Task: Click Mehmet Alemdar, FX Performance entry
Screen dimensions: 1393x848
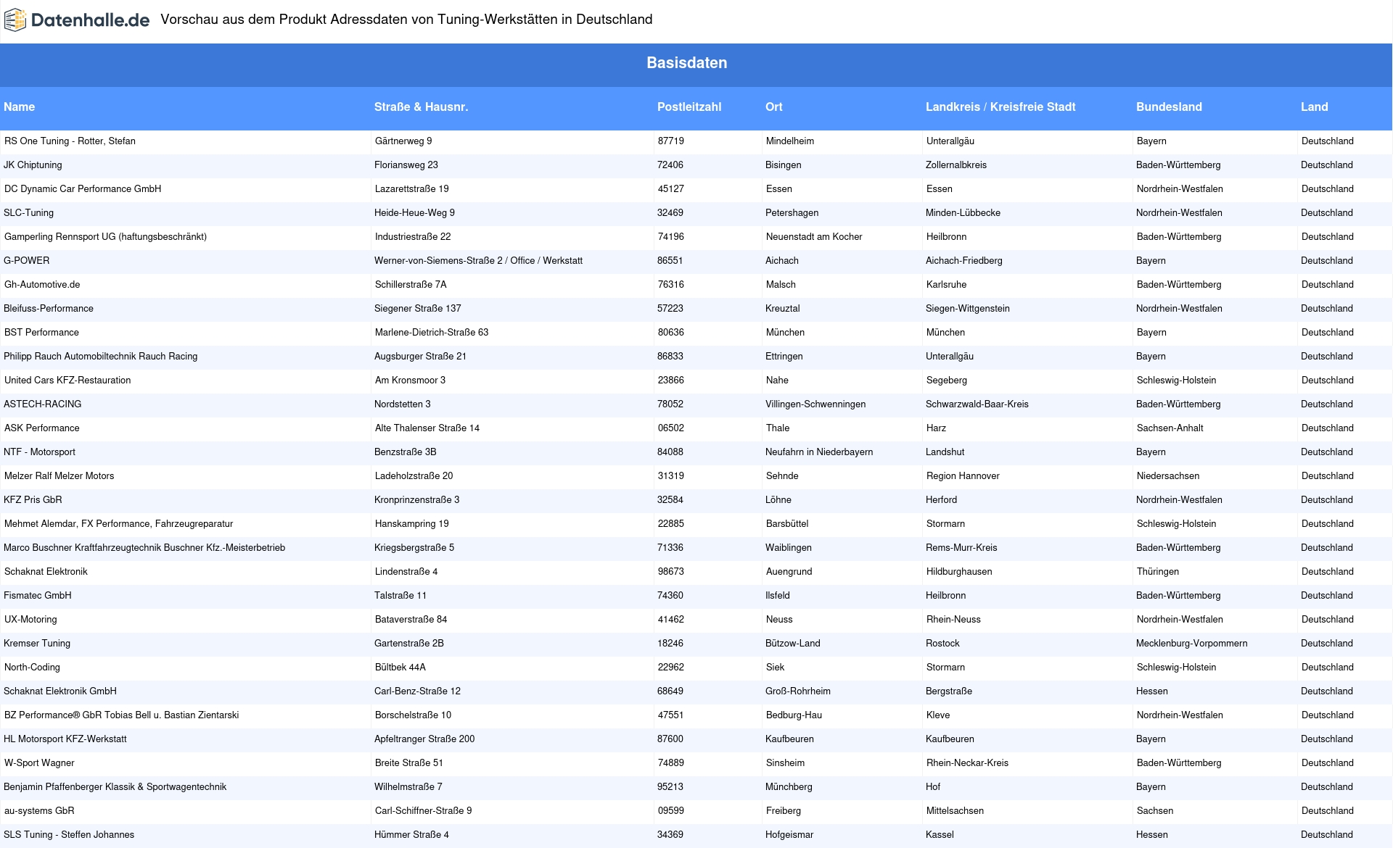Action: [x=118, y=524]
